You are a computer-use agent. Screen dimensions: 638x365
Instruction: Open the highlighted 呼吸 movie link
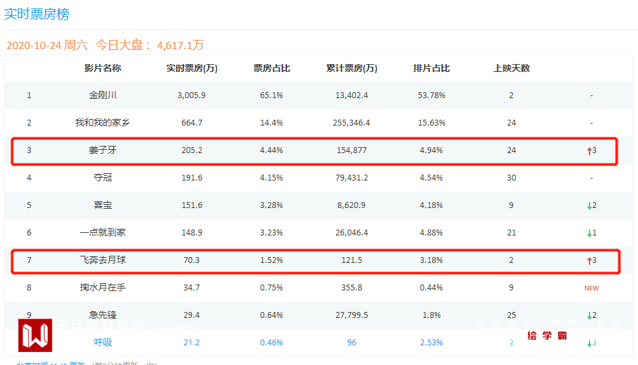(103, 342)
